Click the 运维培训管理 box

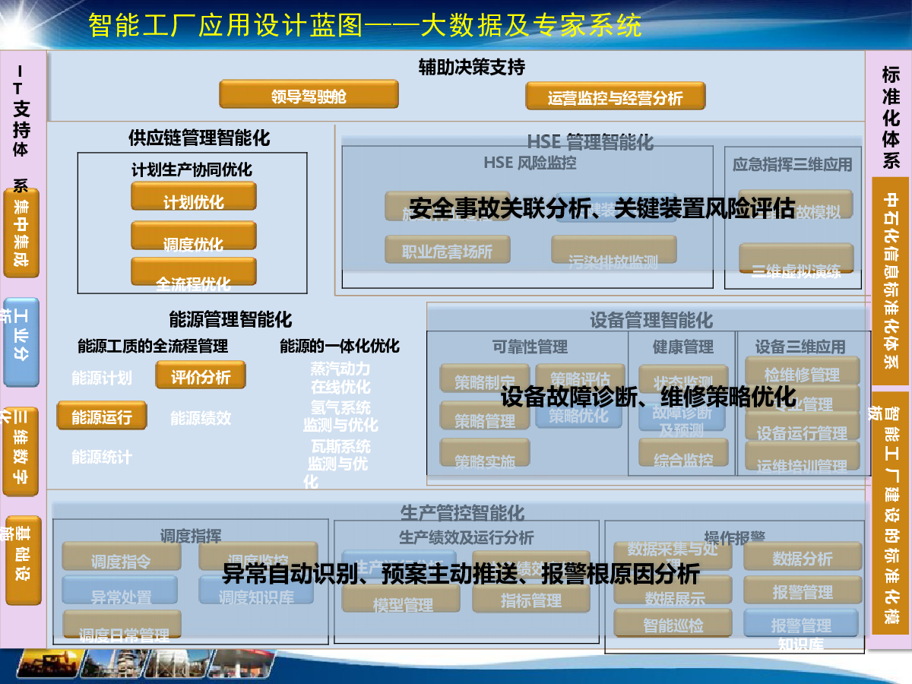[803, 457]
